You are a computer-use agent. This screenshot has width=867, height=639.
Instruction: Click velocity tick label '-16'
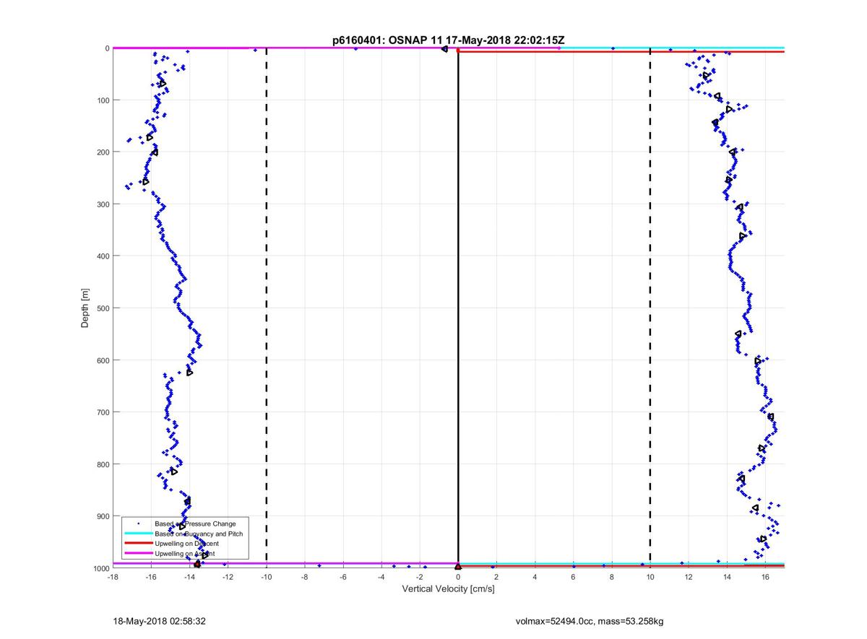[151, 577]
